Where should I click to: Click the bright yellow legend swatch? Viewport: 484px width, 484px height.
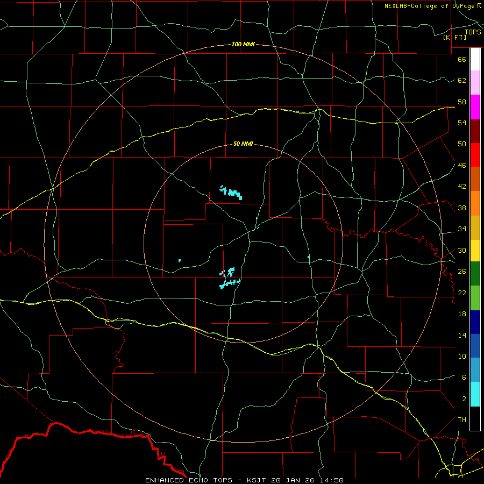[x=475, y=251]
